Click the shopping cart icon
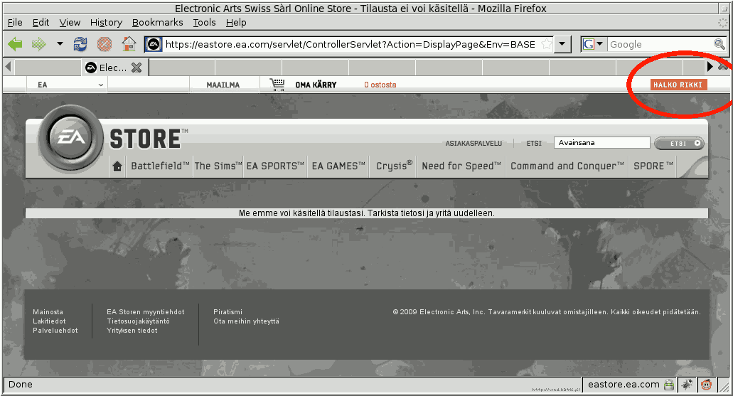This screenshot has height=396, width=733. tap(277, 85)
